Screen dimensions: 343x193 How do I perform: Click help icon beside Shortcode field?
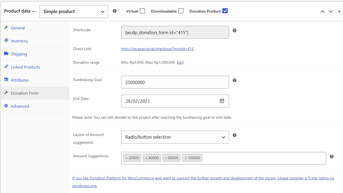coord(235,30)
